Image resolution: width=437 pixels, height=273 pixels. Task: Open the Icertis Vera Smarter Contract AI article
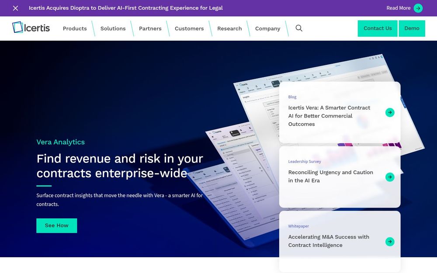329,116
